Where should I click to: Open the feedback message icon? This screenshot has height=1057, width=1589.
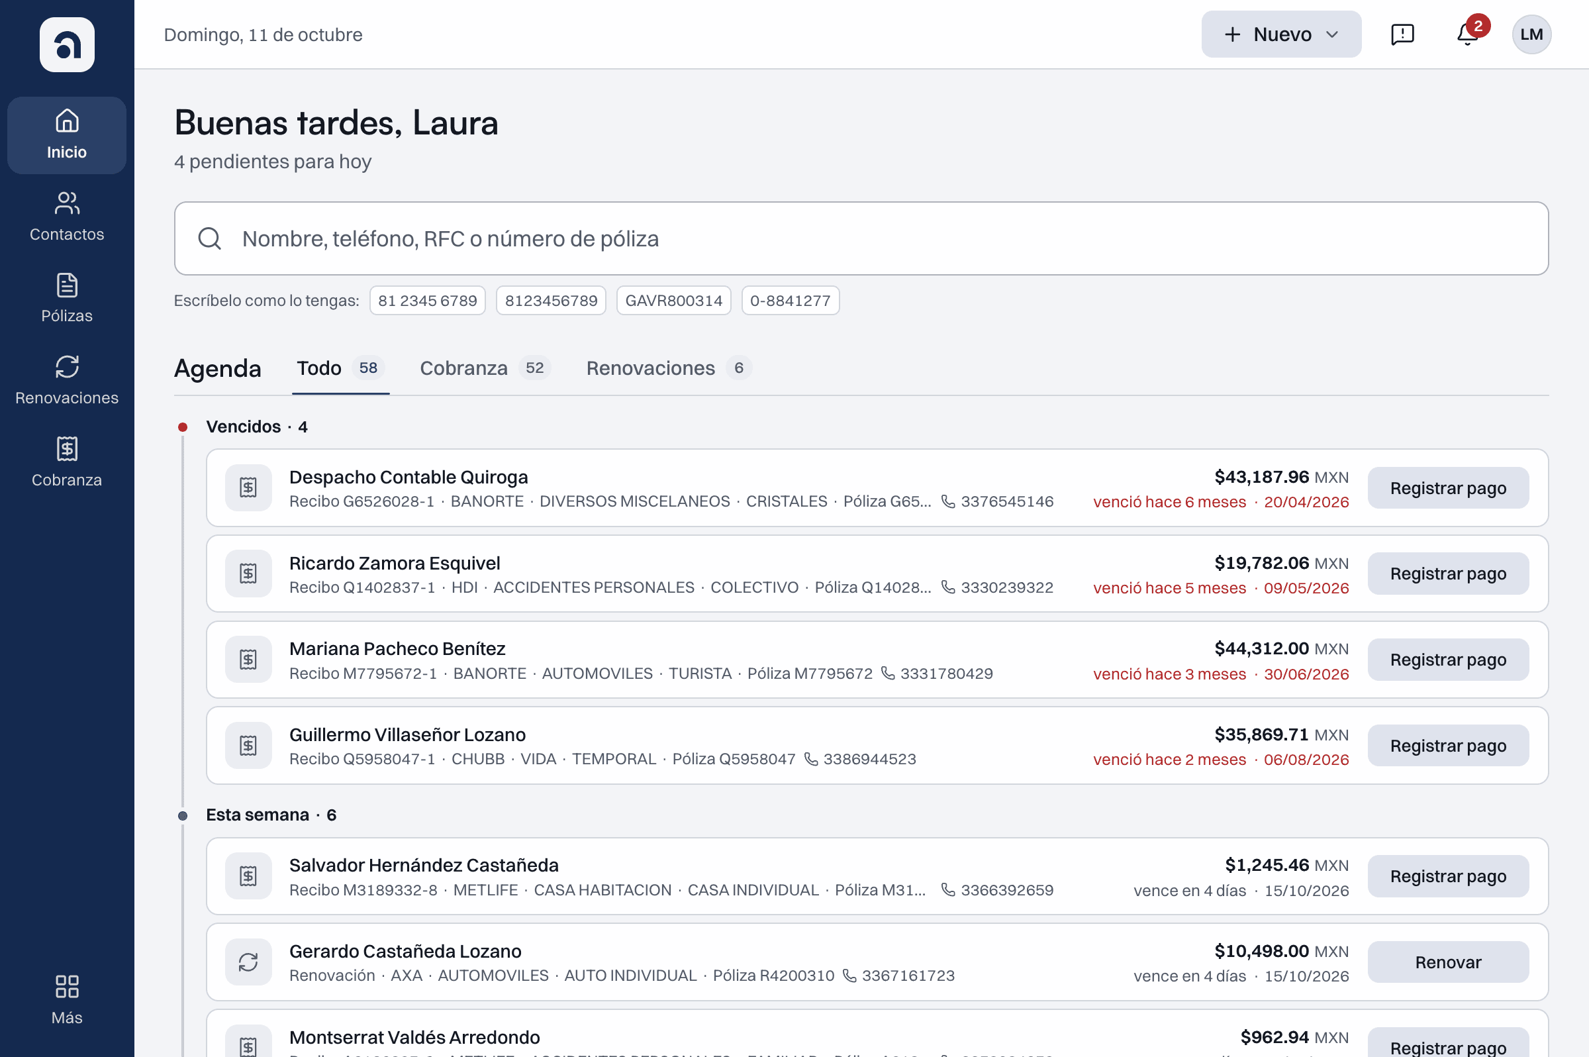pyautogui.click(x=1402, y=34)
